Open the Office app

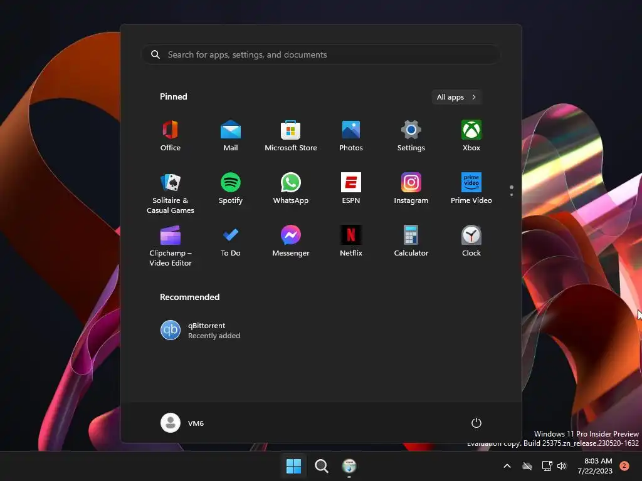[x=171, y=136]
